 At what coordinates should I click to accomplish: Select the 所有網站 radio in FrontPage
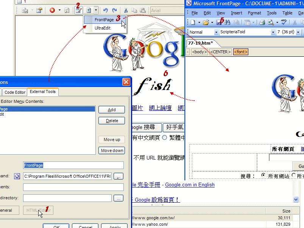point(263,175)
